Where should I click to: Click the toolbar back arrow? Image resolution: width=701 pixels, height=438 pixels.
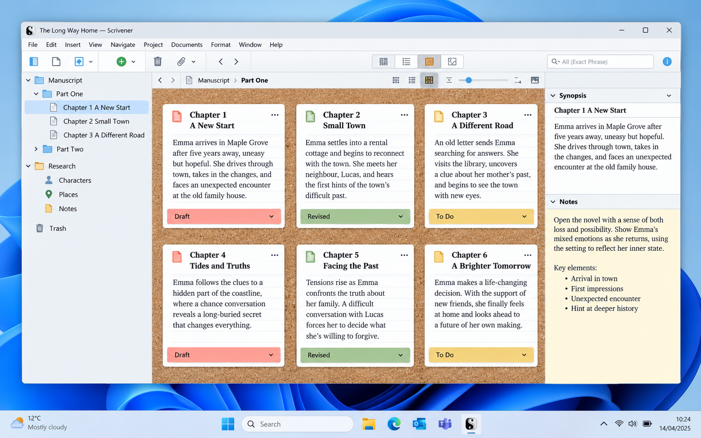(221, 61)
